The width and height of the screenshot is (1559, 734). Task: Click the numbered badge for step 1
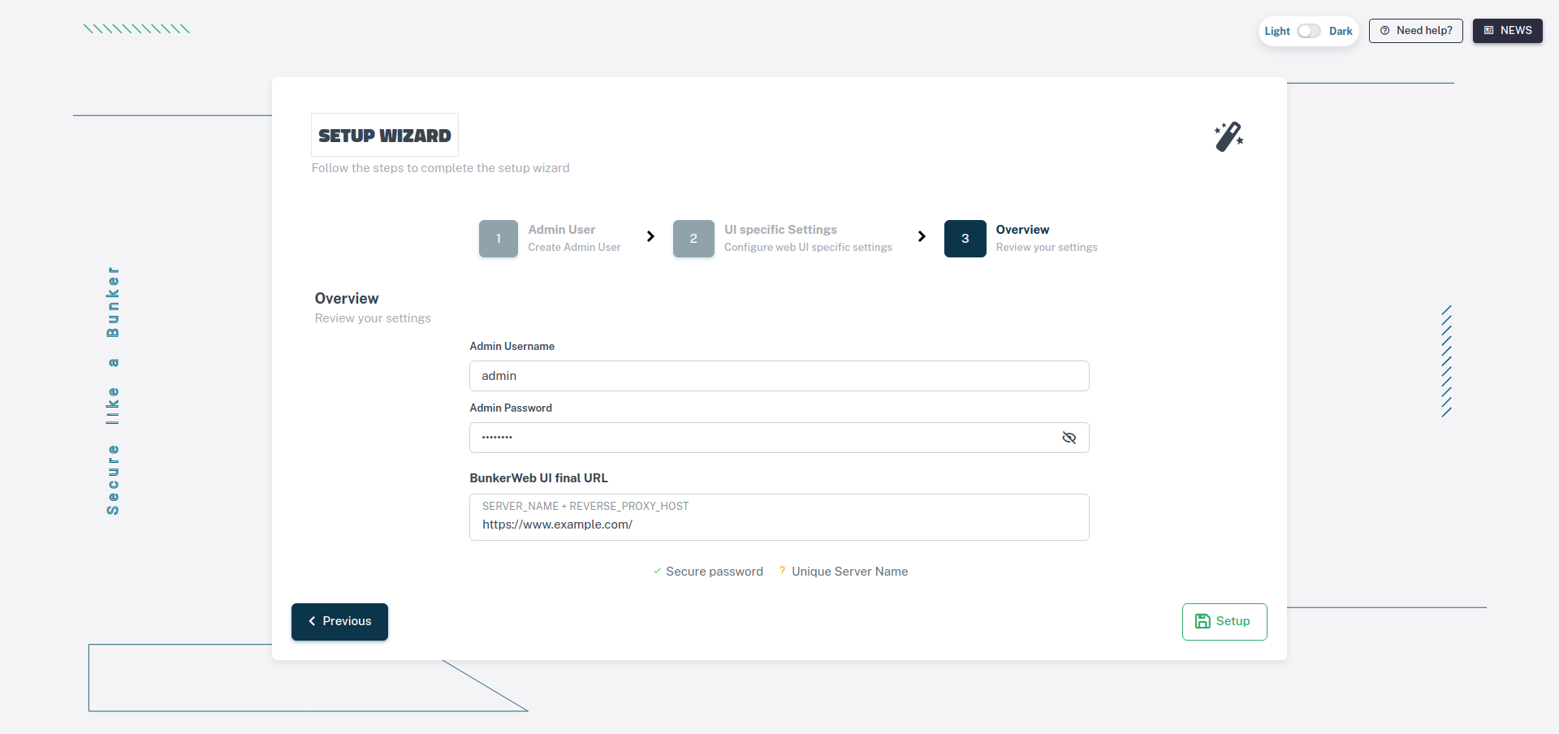[498, 238]
